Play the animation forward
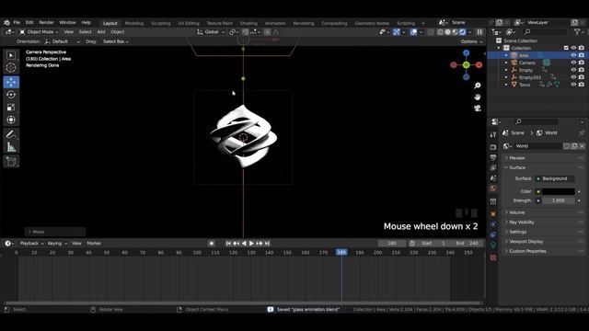The width and height of the screenshot is (589, 331). 251,243
